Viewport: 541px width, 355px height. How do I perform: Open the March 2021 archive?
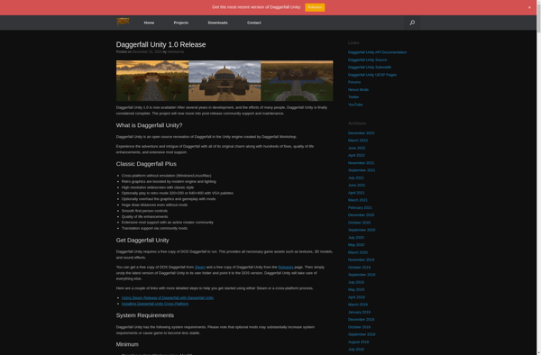click(x=357, y=200)
